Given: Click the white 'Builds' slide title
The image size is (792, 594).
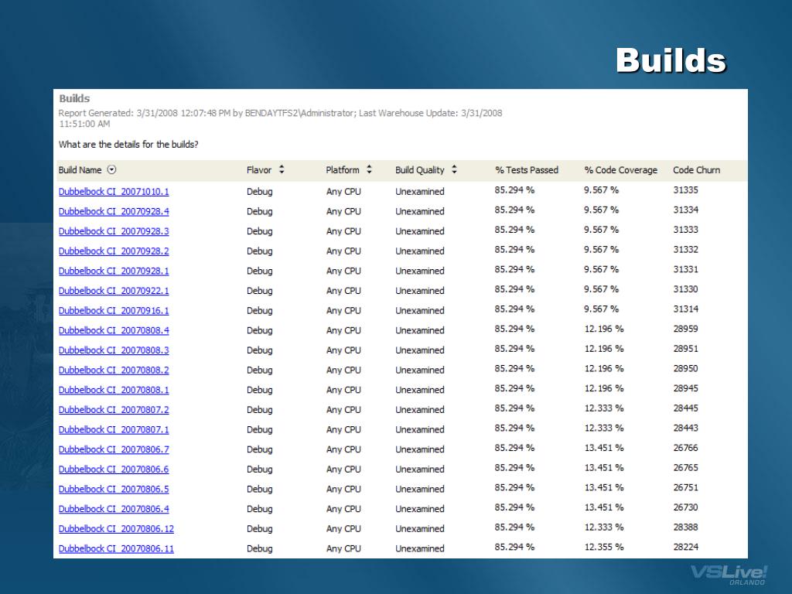Looking at the screenshot, I should (671, 60).
